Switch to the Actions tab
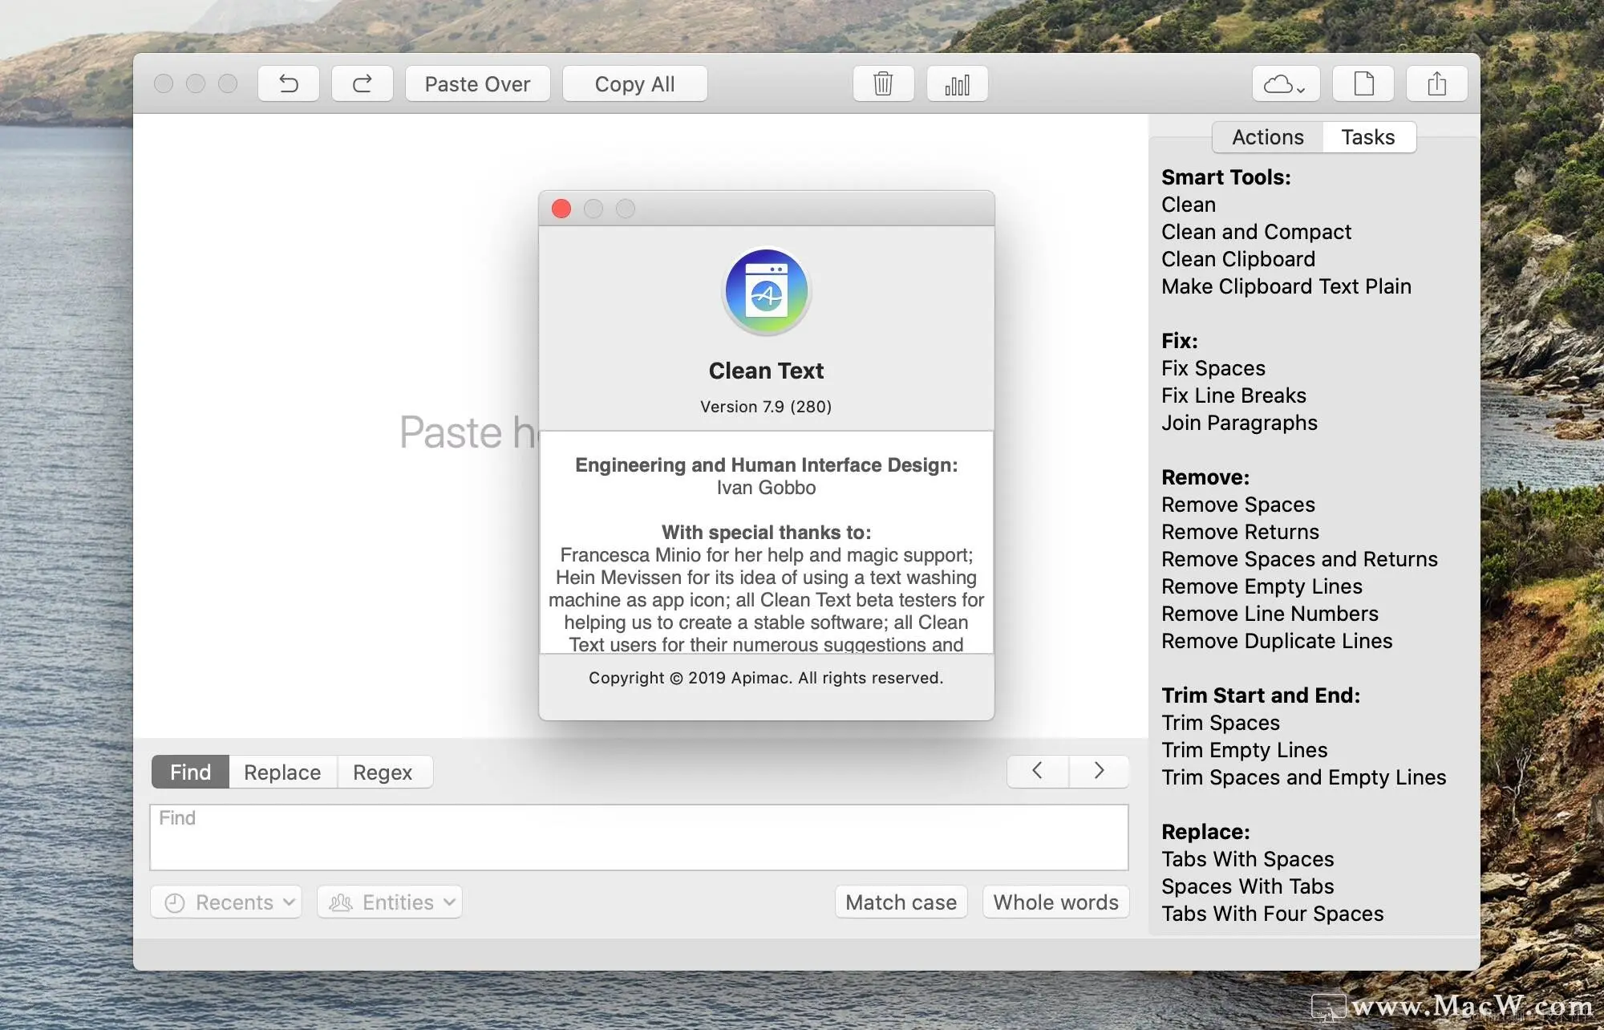Viewport: 1604px width, 1030px height. point(1268,137)
